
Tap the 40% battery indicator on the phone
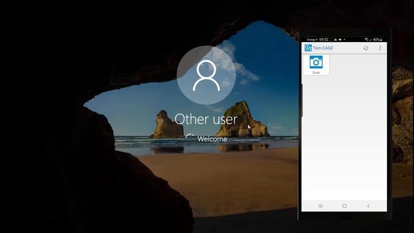377,39
